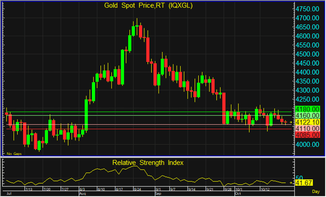Click the Gold Spot Price,RT (IQXGL) chart title
The width and height of the screenshot is (326, 197).
[148, 5]
